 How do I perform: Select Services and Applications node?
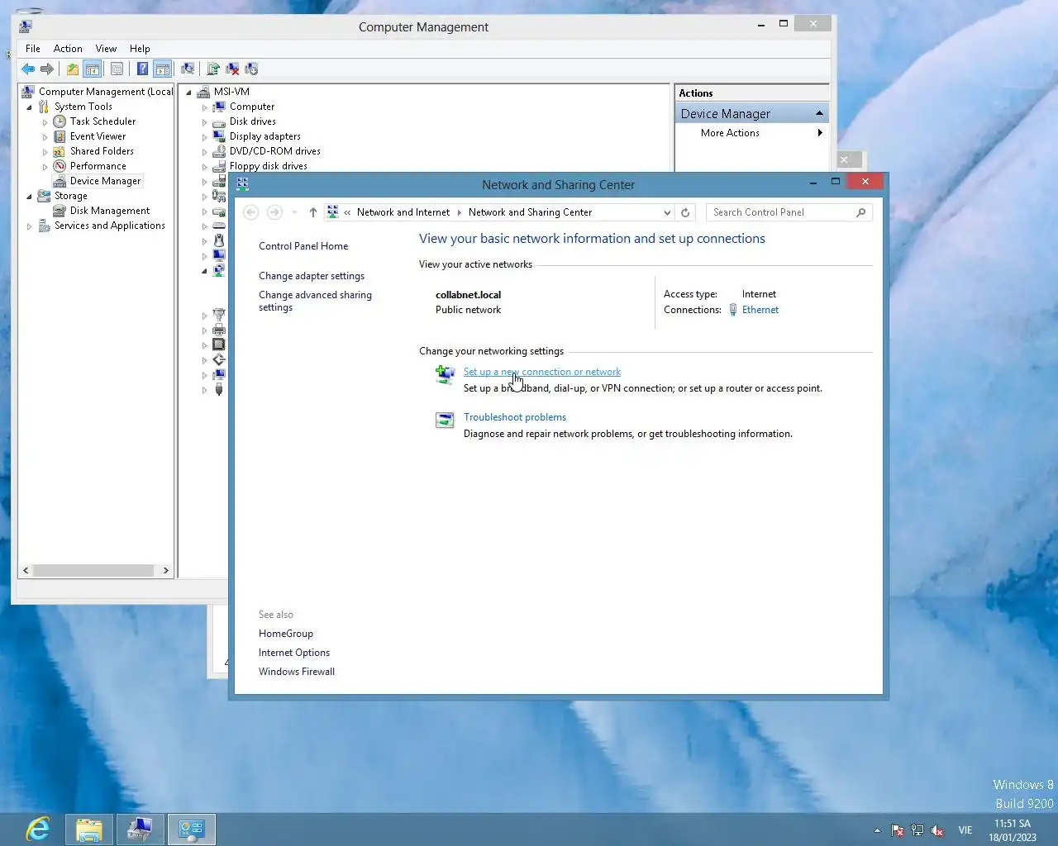(x=109, y=226)
